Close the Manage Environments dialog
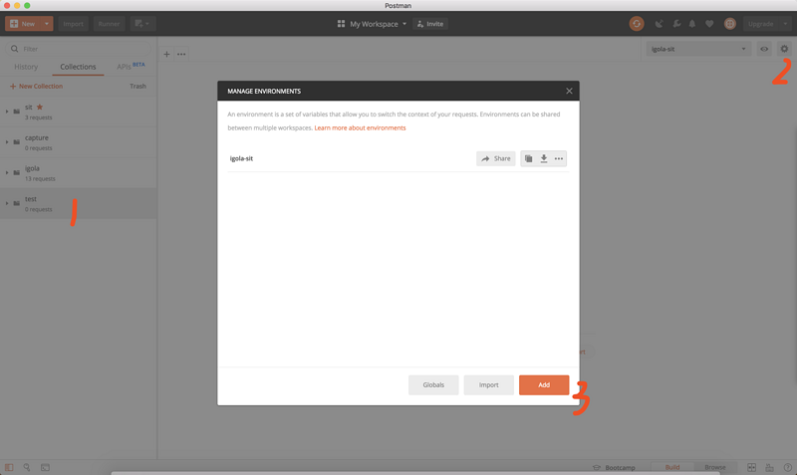 [x=569, y=91]
